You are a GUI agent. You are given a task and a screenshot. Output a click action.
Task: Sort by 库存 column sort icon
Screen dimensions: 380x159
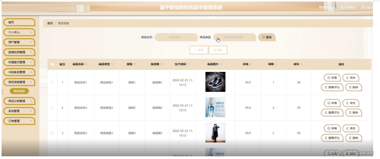tap(302, 64)
